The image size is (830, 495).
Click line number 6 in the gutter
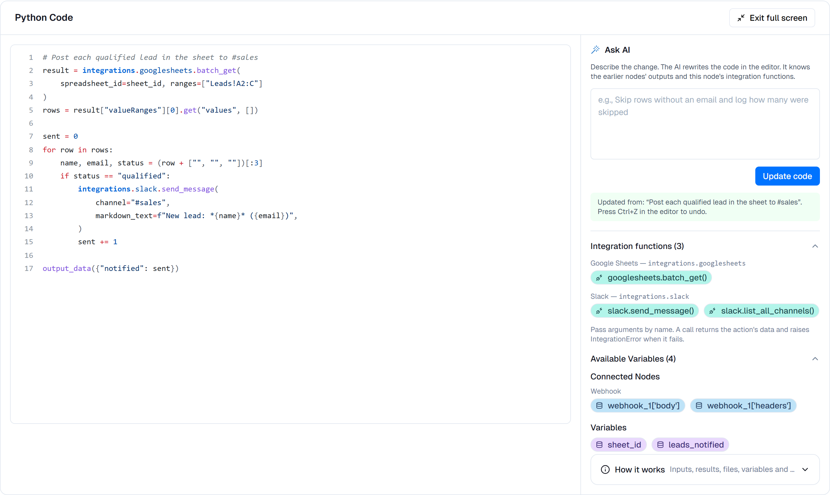point(31,123)
